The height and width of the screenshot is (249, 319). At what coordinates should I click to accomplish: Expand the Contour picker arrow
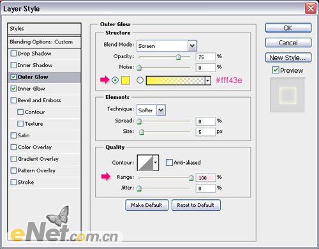click(156, 163)
